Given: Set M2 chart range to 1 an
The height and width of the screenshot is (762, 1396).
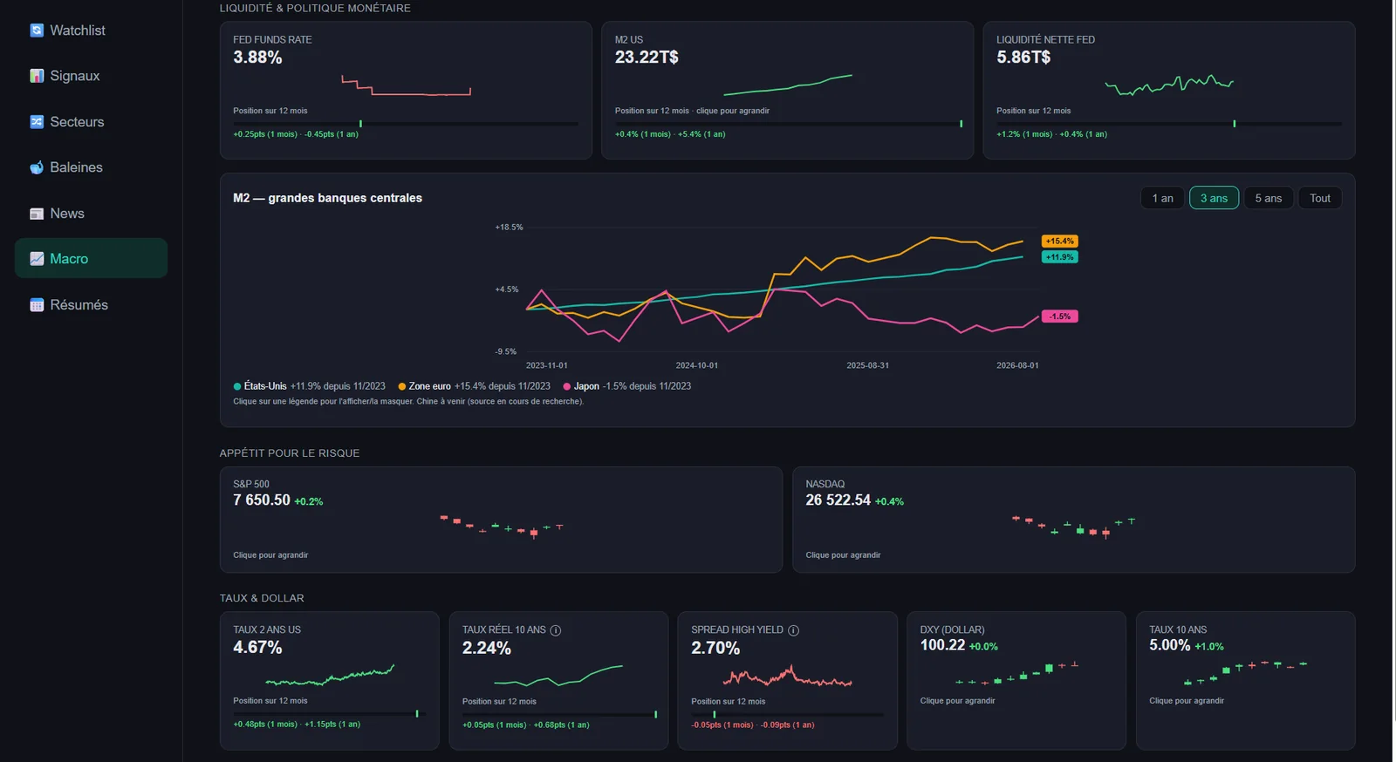Looking at the screenshot, I should (1162, 198).
